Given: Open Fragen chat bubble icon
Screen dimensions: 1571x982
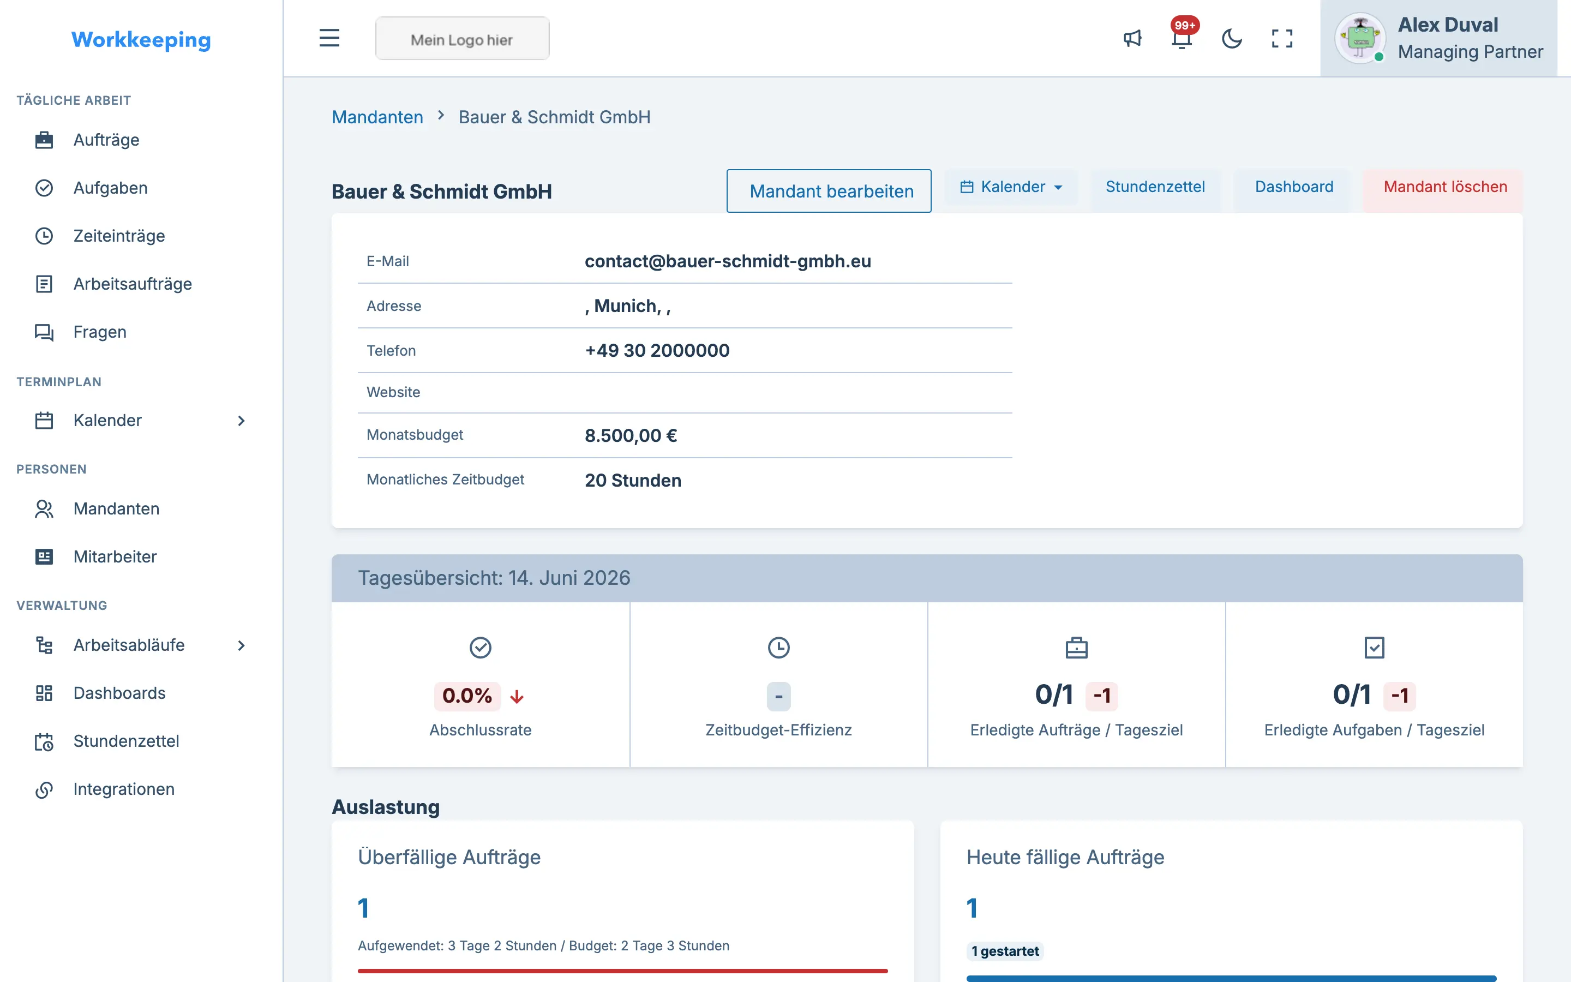Looking at the screenshot, I should point(44,332).
